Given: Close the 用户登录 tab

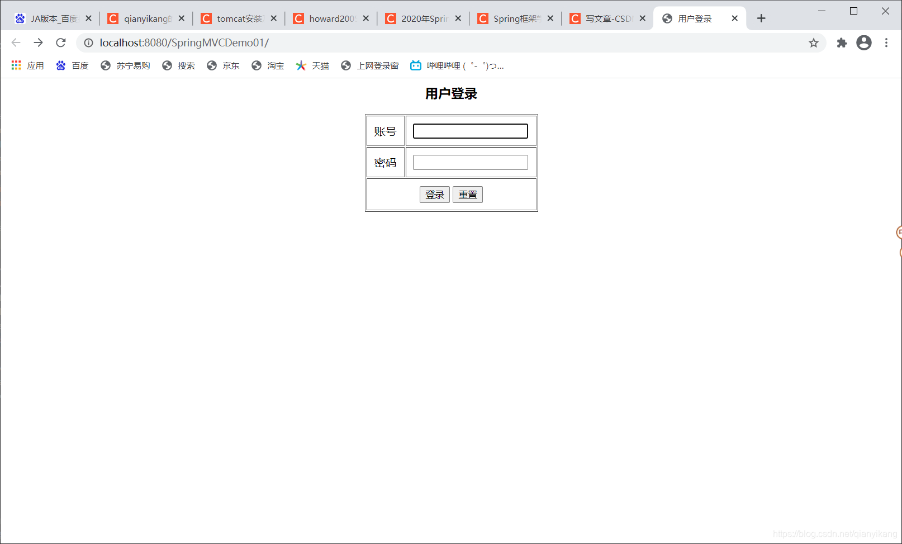Looking at the screenshot, I should pyautogui.click(x=734, y=18).
